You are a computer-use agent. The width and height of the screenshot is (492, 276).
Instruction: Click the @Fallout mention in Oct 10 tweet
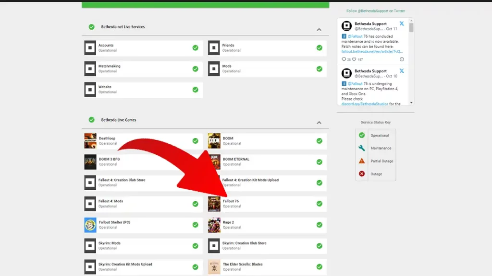355,83
